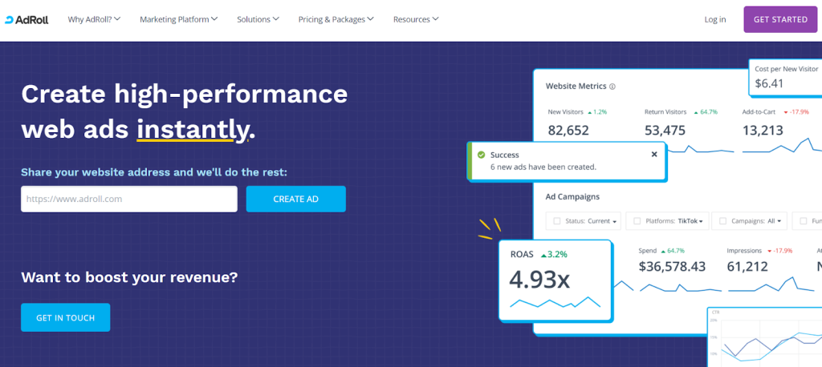The width and height of the screenshot is (822, 367).
Task: Click the GET STARTED button
Action: pyautogui.click(x=780, y=19)
